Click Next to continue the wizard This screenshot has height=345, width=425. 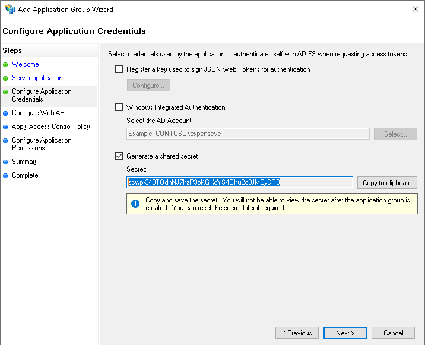[345, 333]
